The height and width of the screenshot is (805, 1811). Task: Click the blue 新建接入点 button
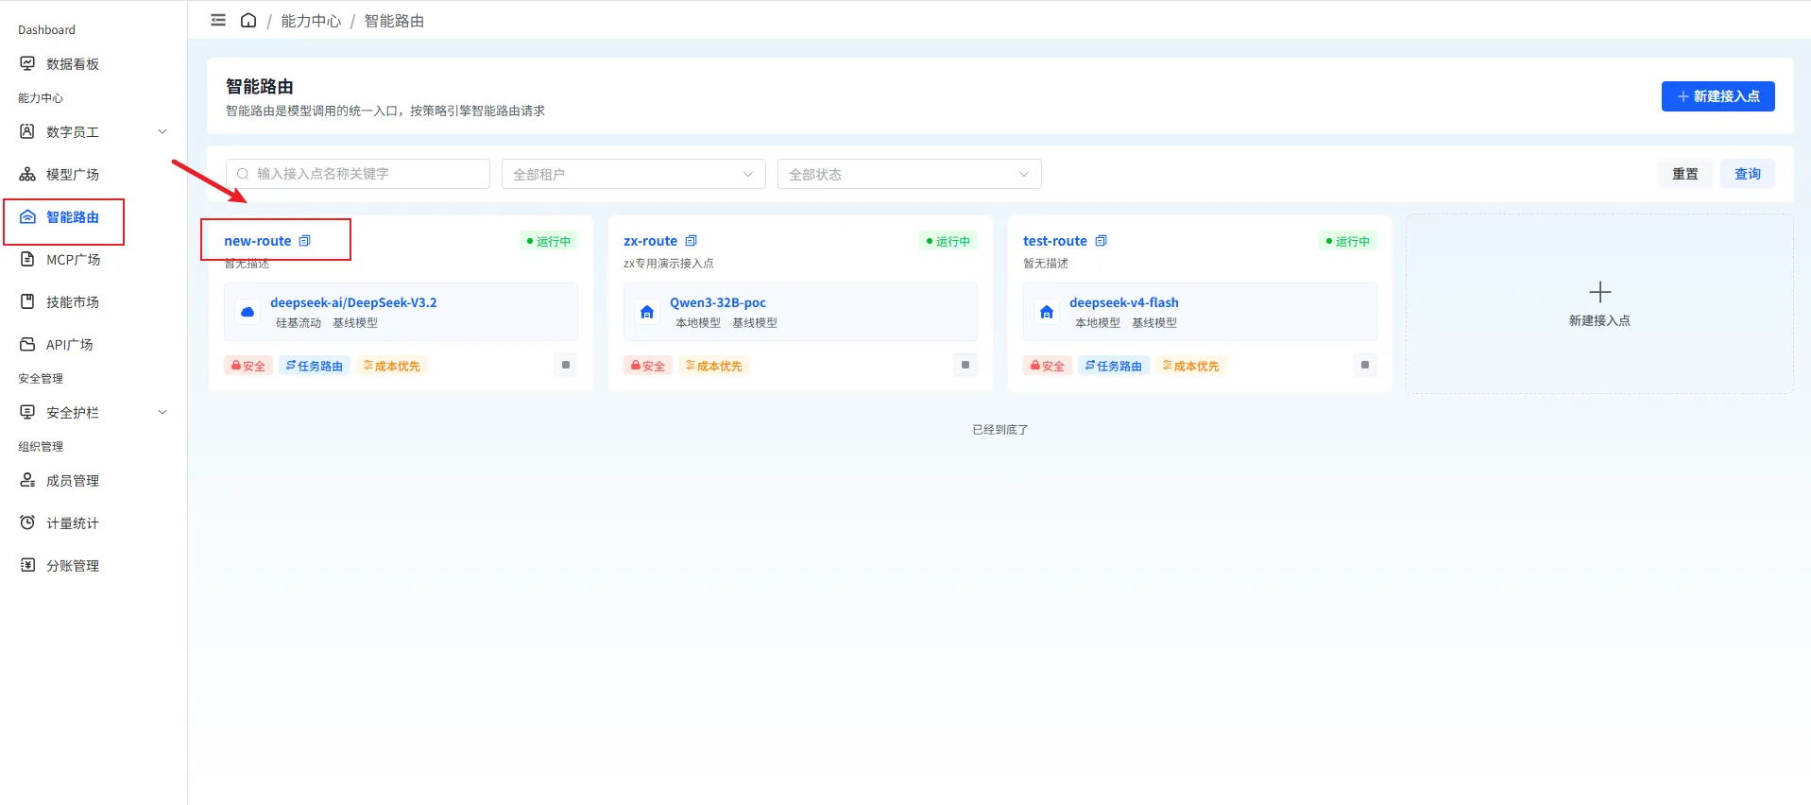pyautogui.click(x=1717, y=96)
